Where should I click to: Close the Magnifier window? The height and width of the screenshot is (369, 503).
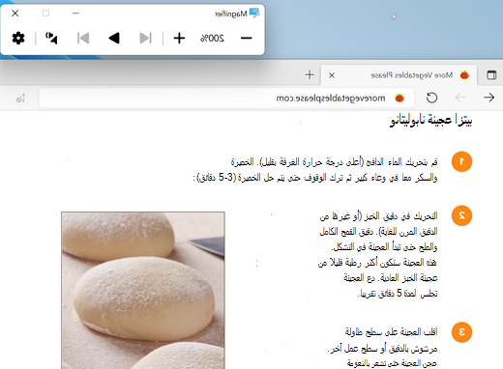pos(15,14)
